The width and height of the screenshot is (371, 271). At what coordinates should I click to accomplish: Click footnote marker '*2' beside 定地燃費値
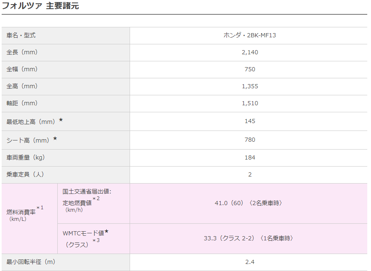[96, 198]
